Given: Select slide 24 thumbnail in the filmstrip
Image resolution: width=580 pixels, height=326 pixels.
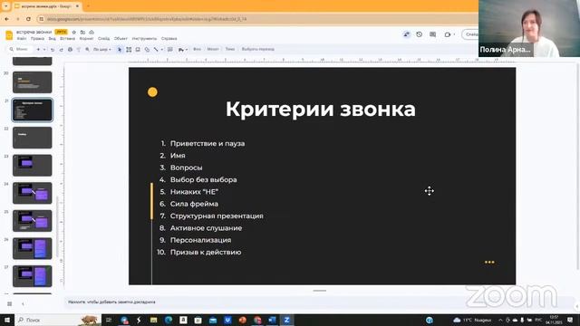Looking at the screenshot, I should point(33,193).
